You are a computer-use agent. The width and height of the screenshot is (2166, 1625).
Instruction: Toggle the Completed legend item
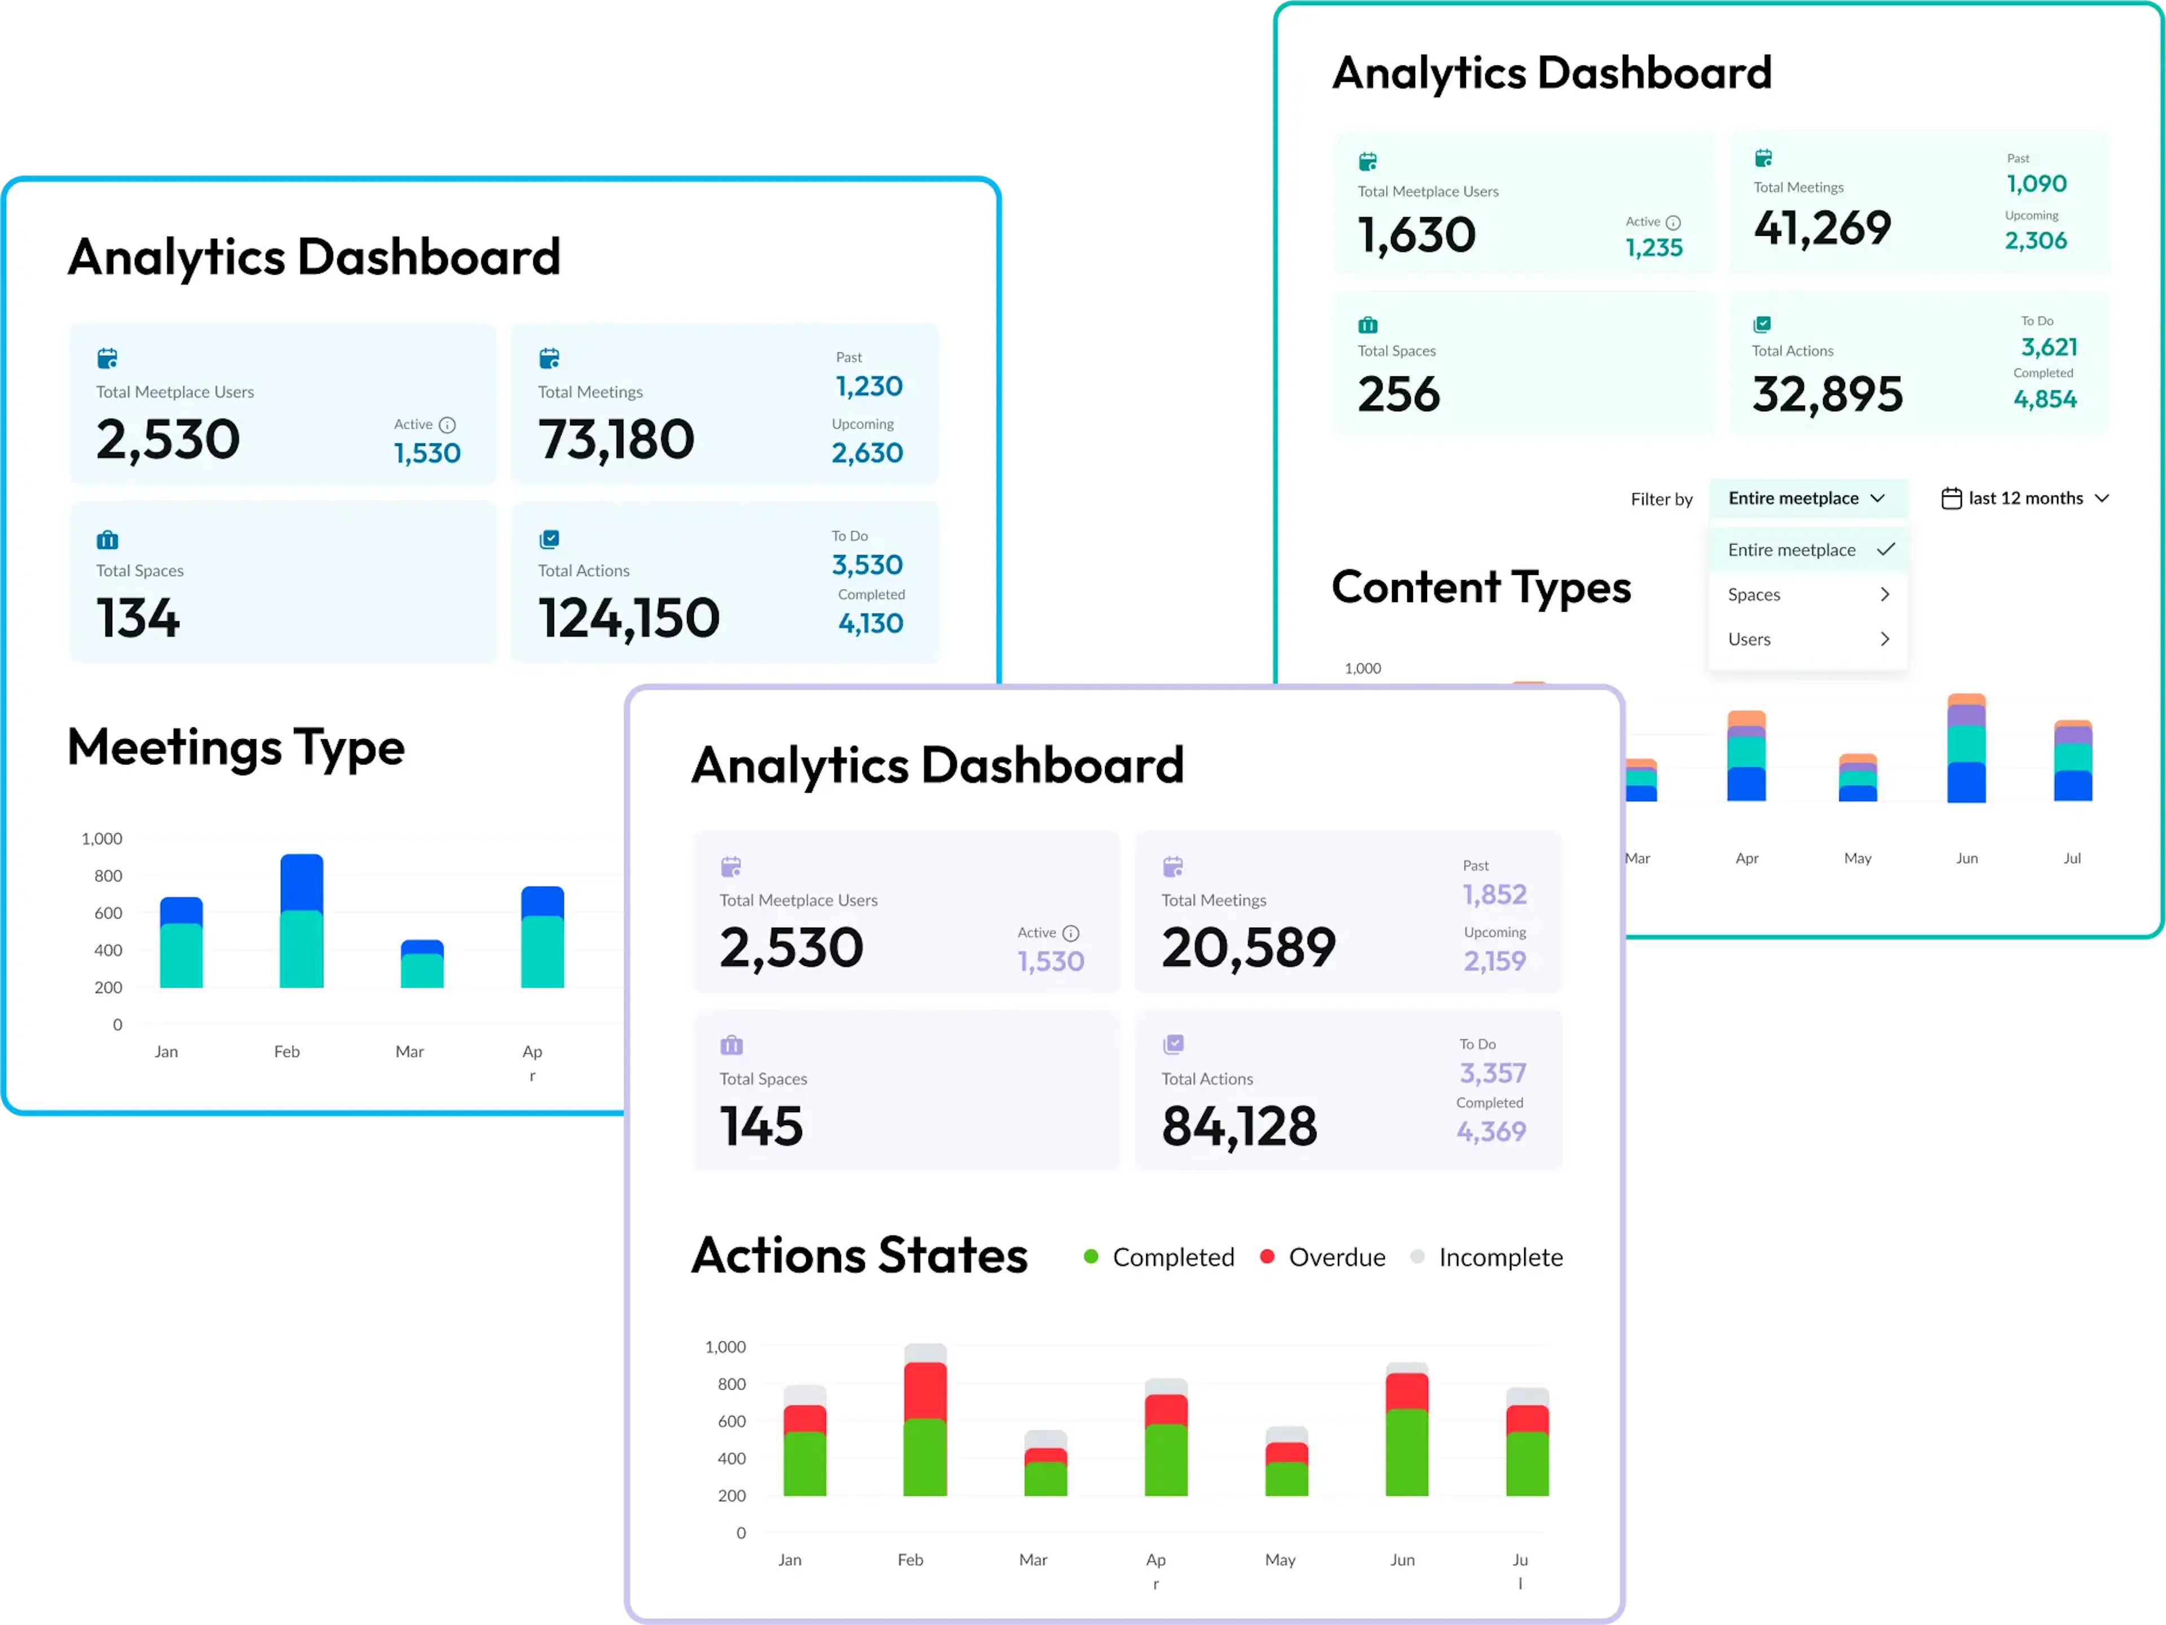coord(1159,1257)
